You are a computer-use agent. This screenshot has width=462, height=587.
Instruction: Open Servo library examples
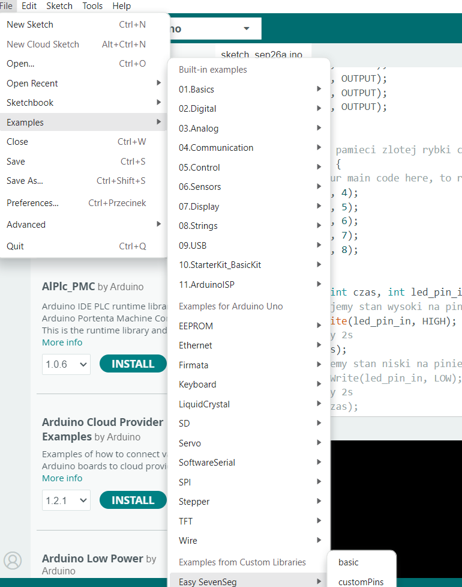click(250, 443)
